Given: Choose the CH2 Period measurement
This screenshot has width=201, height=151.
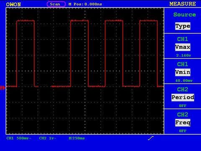Looking at the screenshot, I should click(183, 97).
